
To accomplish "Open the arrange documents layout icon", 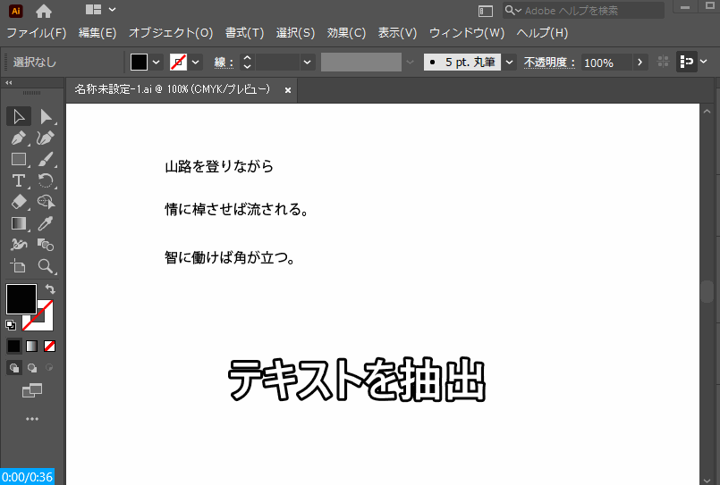I will (x=93, y=10).
